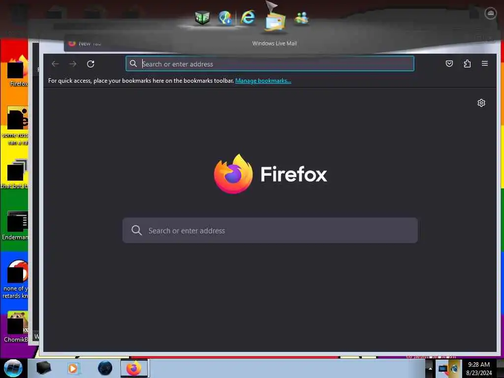Click the 'Windows Live Mail' label
The width and height of the screenshot is (504, 378).
point(275,43)
